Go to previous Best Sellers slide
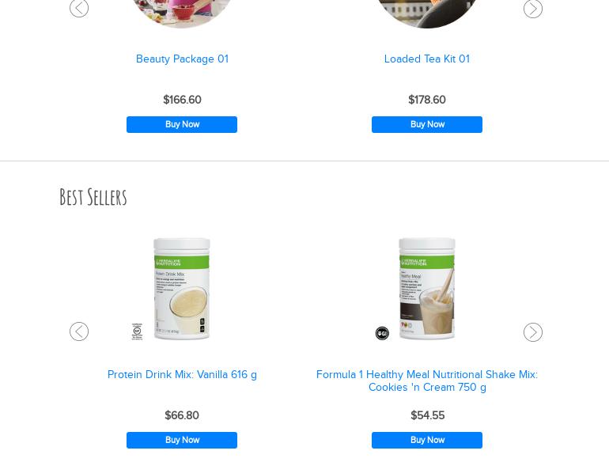The image size is (609, 462). [x=79, y=331]
